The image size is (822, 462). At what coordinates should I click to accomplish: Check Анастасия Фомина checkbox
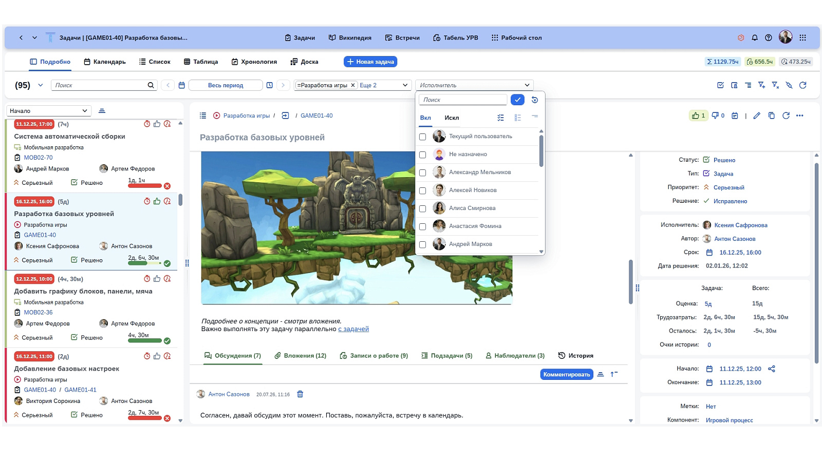tap(422, 227)
